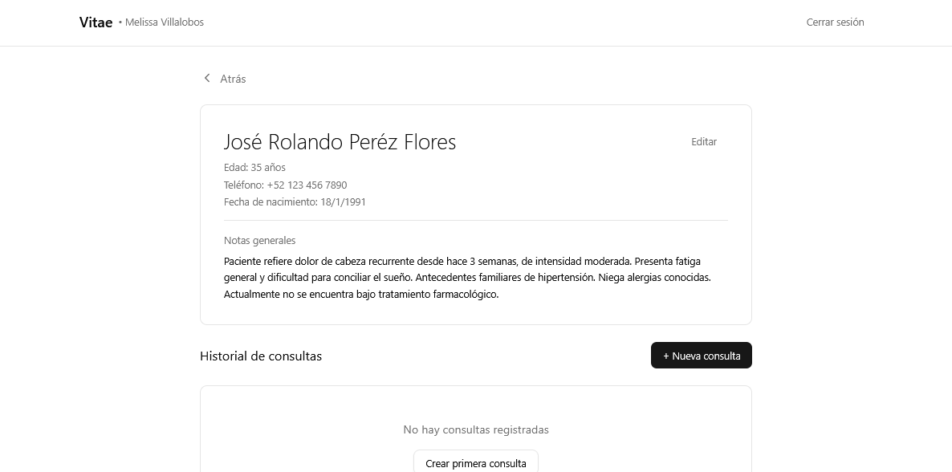952x472 pixels.
Task: Click the No hay consultas registradas message
Action: [475, 429]
